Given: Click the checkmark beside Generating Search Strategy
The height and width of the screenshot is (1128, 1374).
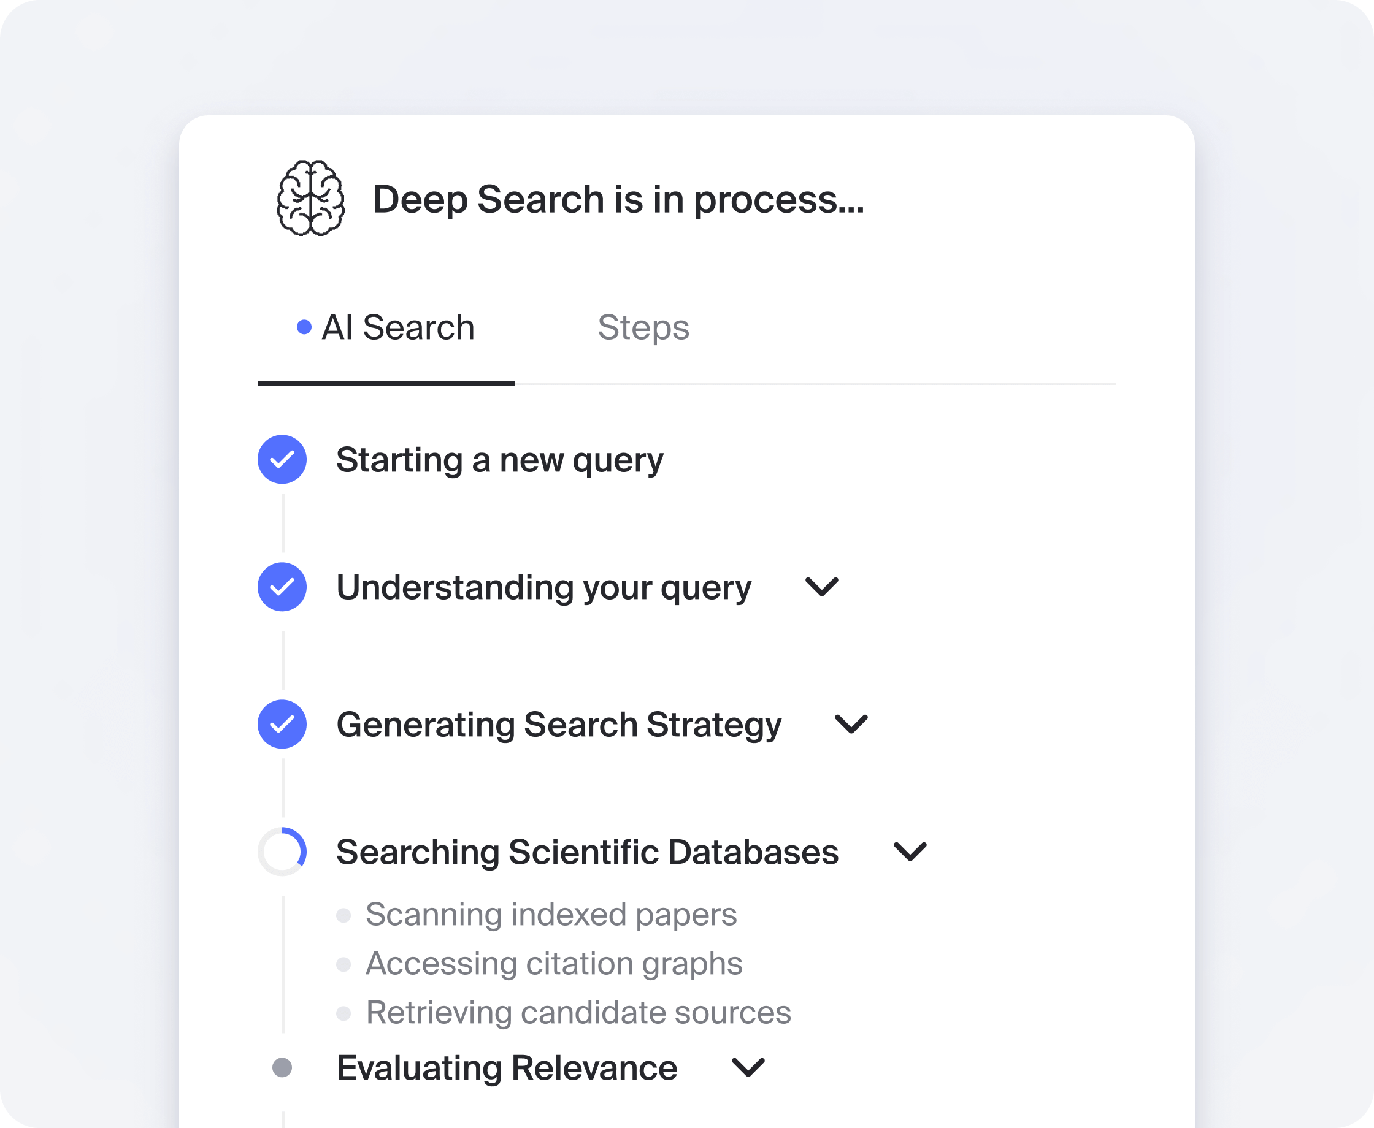Looking at the screenshot, I should 282,724.
